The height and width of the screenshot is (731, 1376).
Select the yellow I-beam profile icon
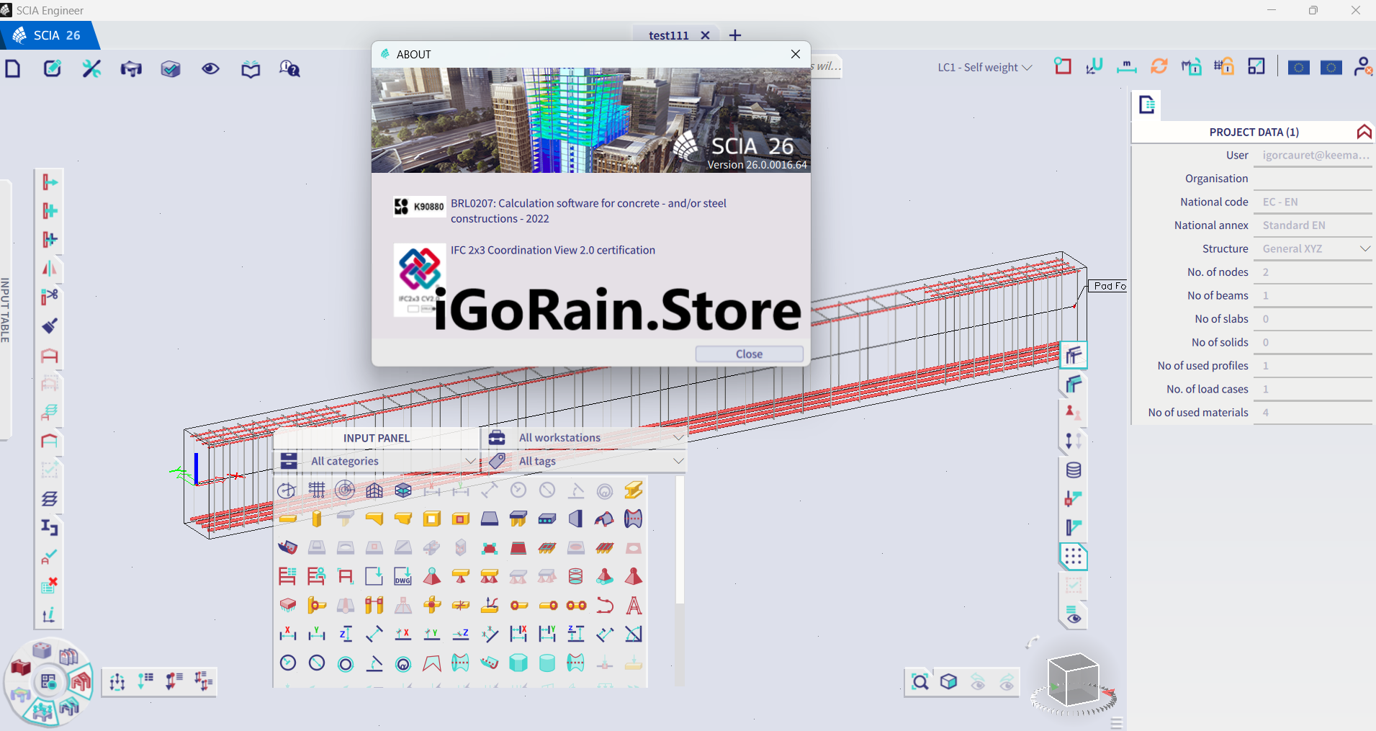click(x=633, y=490)
